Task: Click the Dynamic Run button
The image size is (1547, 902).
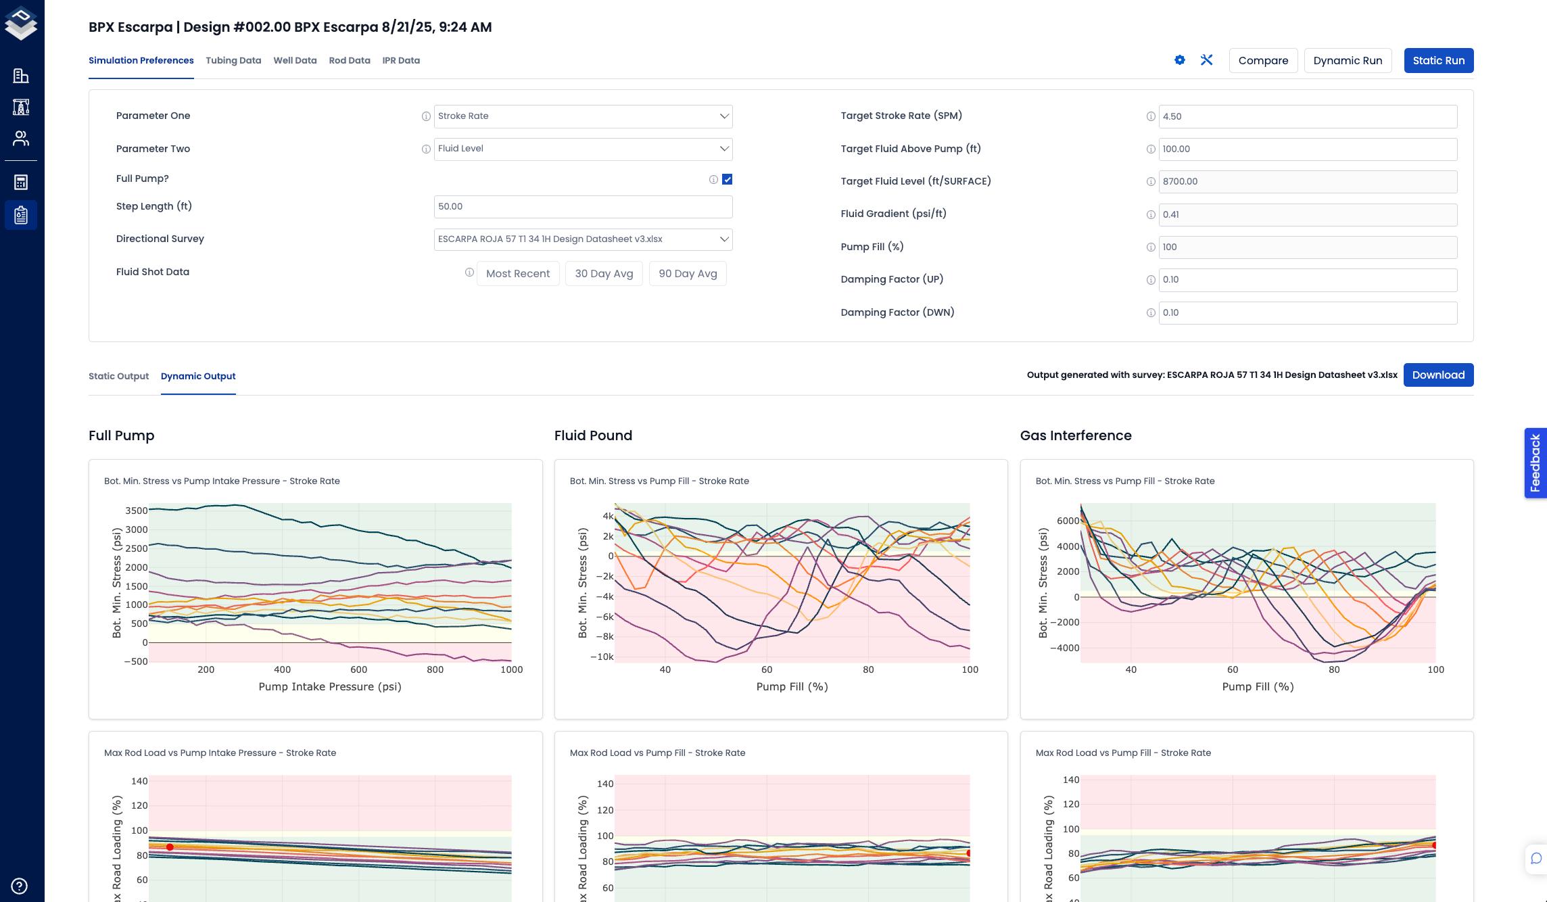Action: (1348, 60)
